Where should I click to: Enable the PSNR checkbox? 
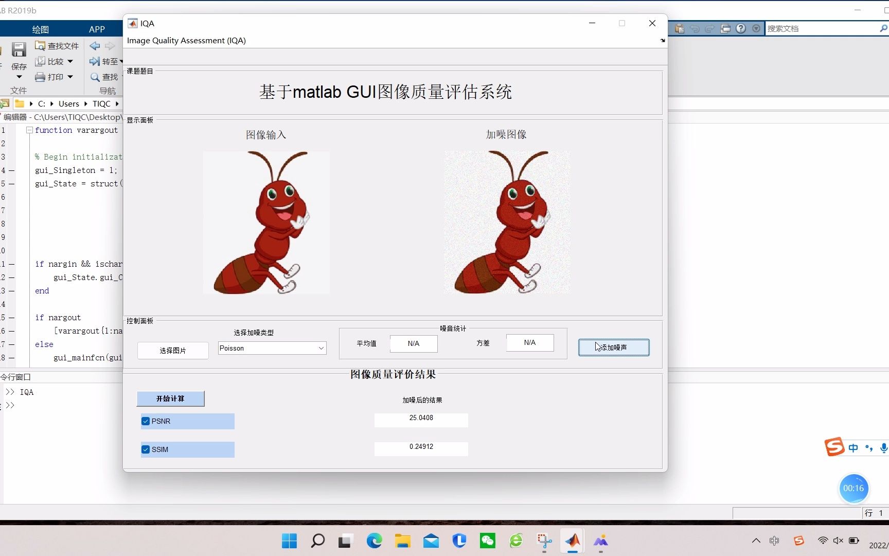tap(146, 421)
